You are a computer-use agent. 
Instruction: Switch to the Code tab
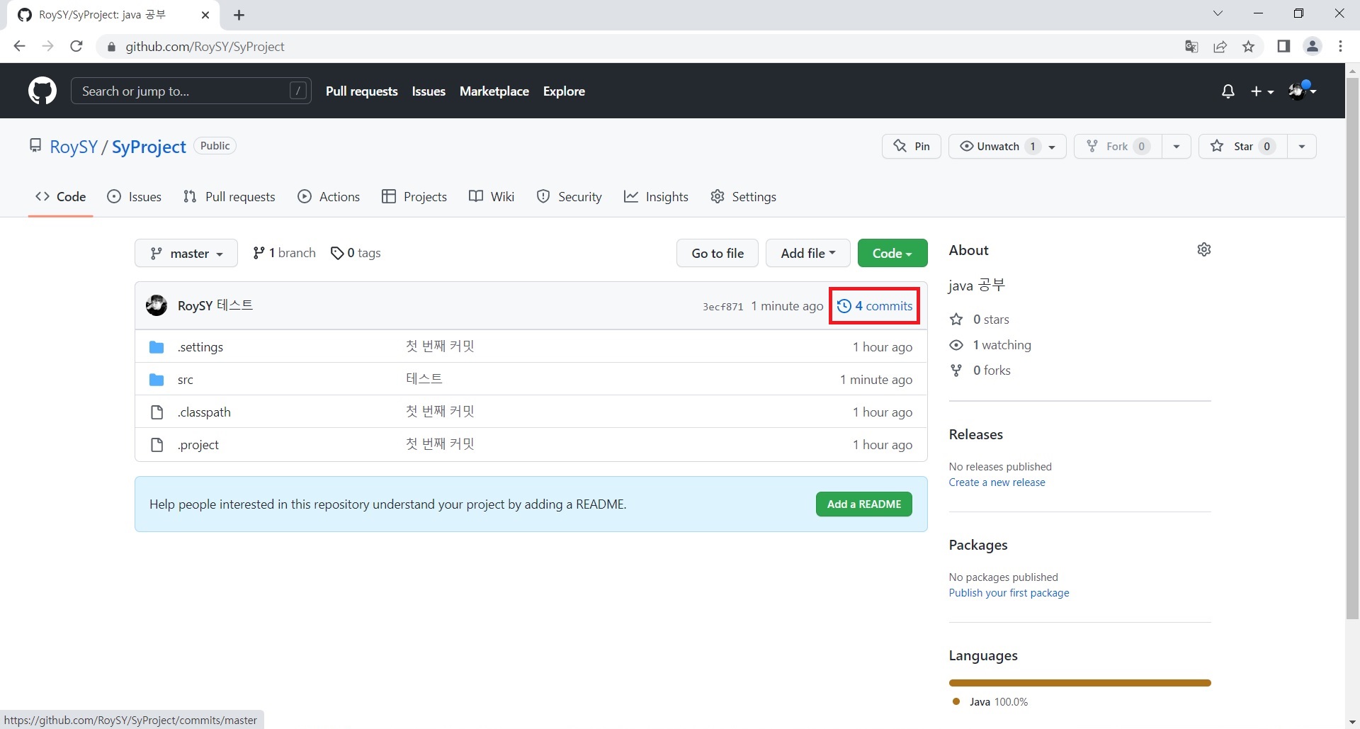(x=61, y=197)
